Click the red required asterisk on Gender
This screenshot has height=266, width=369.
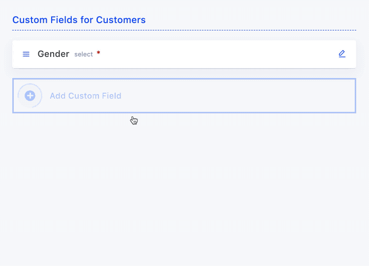pyautogui.click(x=98, y=53)
